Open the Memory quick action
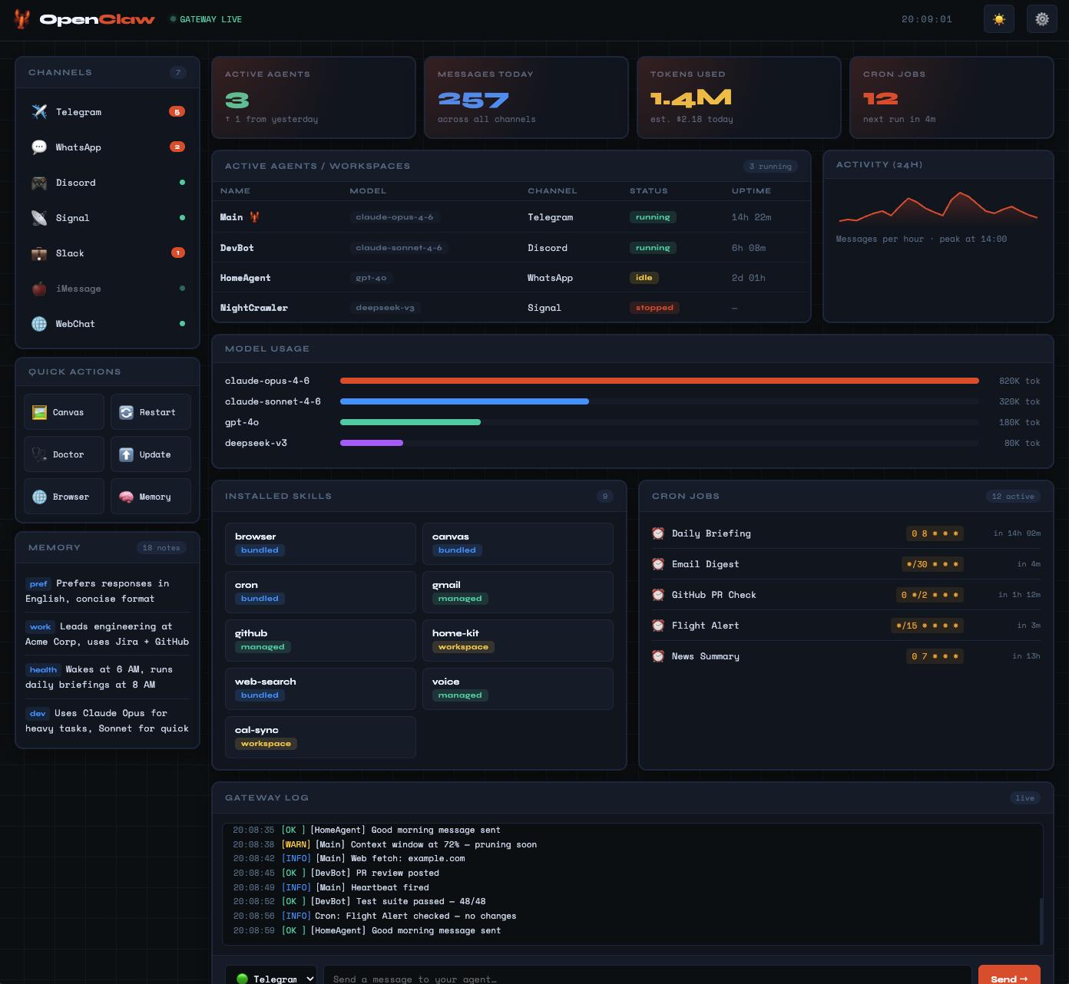 coord(151,497)
